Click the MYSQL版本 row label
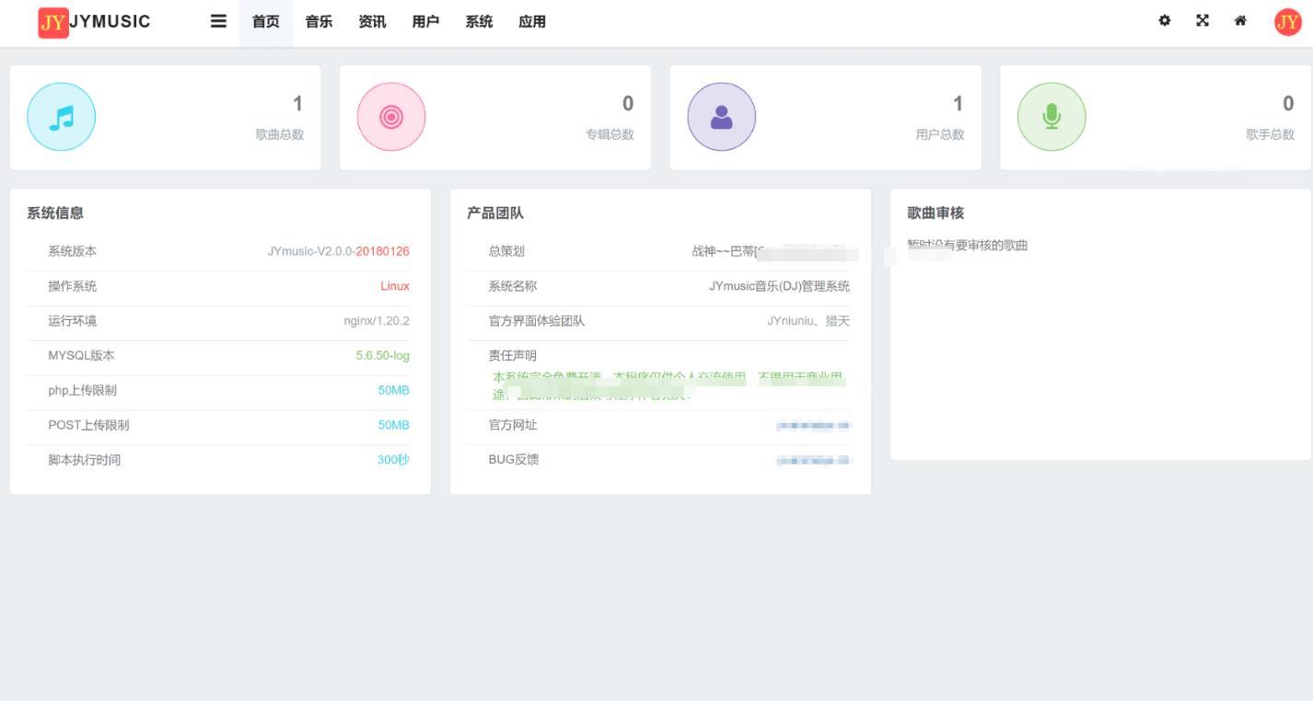Image resolution: width=1313 pixels, height=701 pixels. coord(82,356)
